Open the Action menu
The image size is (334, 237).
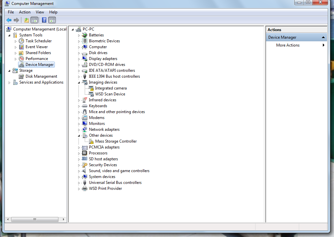click(x=25, y=12)
